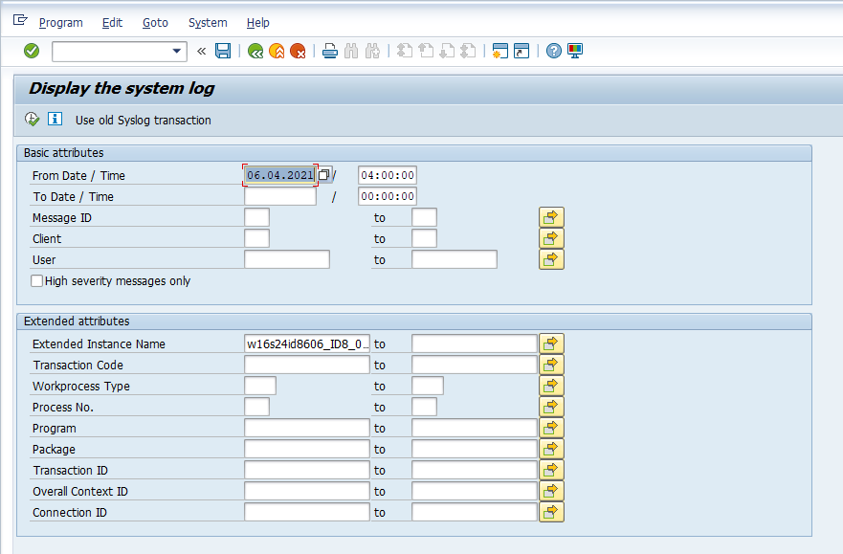
Task: Click the Help question mark icon
Action: (x=554, y=51)
